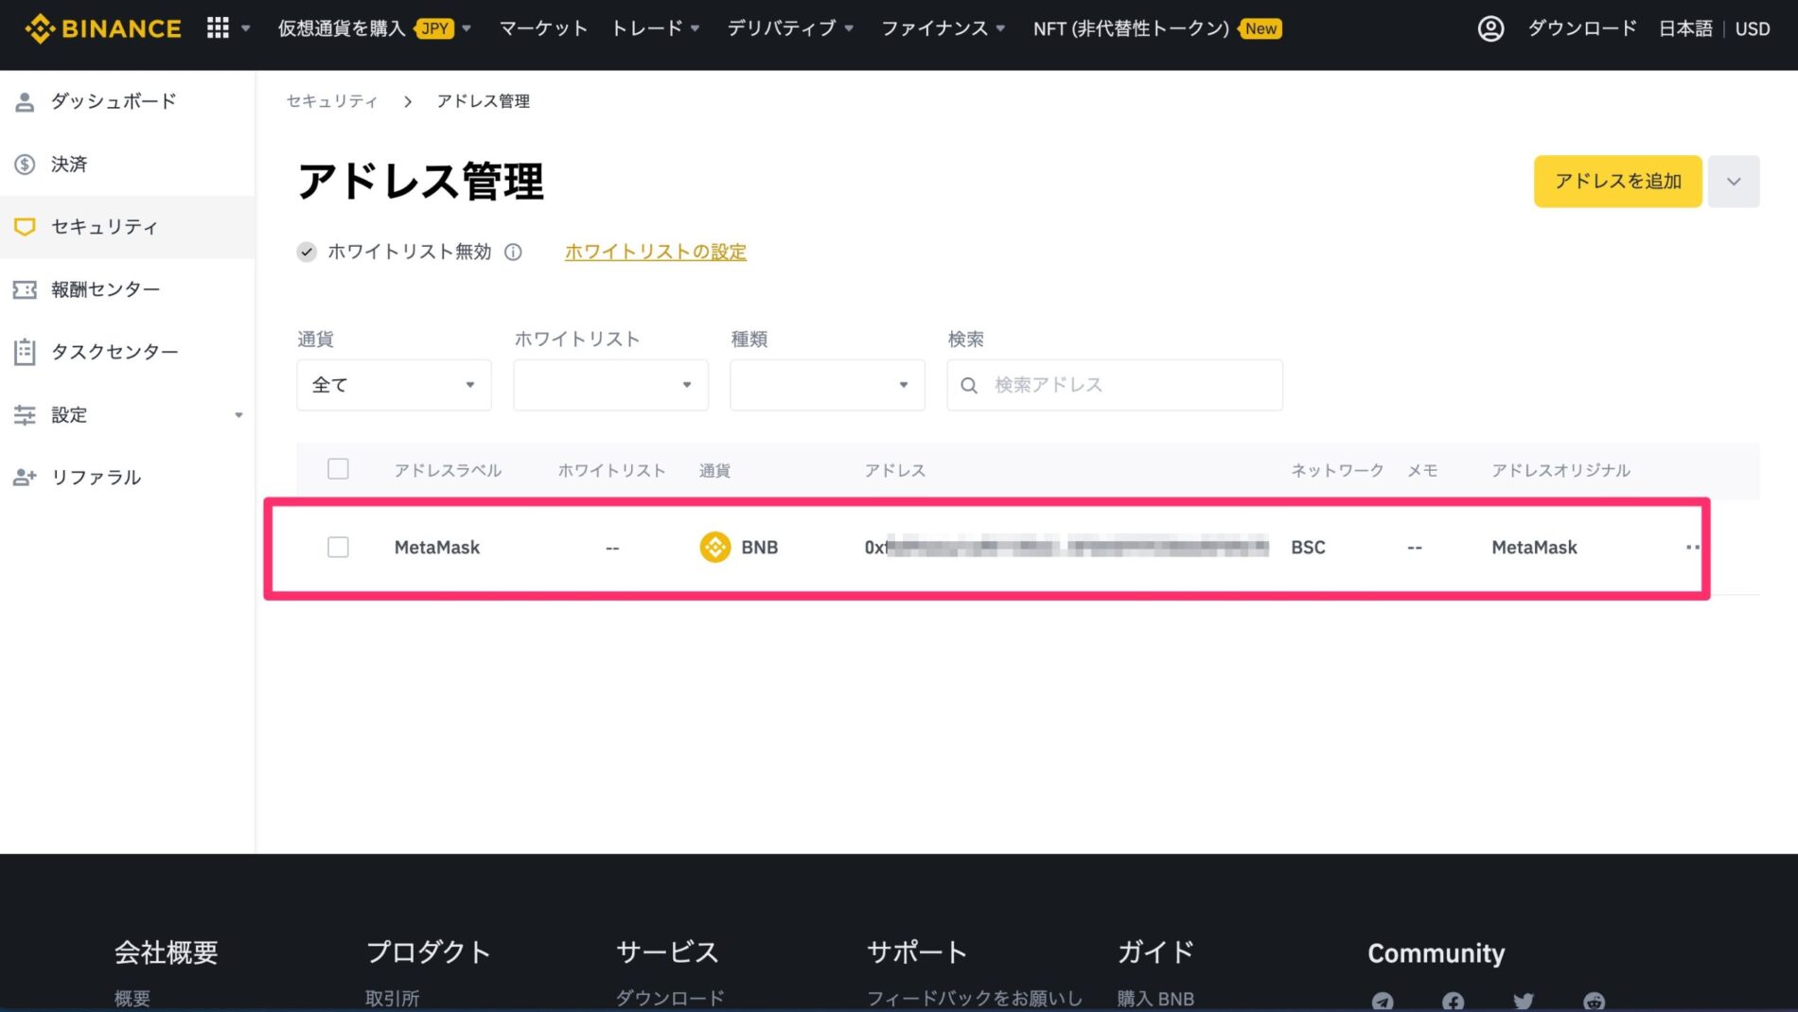Screen dimensions: 1798x1012
Task: Click the Binance logo
Action: point(103,28)
